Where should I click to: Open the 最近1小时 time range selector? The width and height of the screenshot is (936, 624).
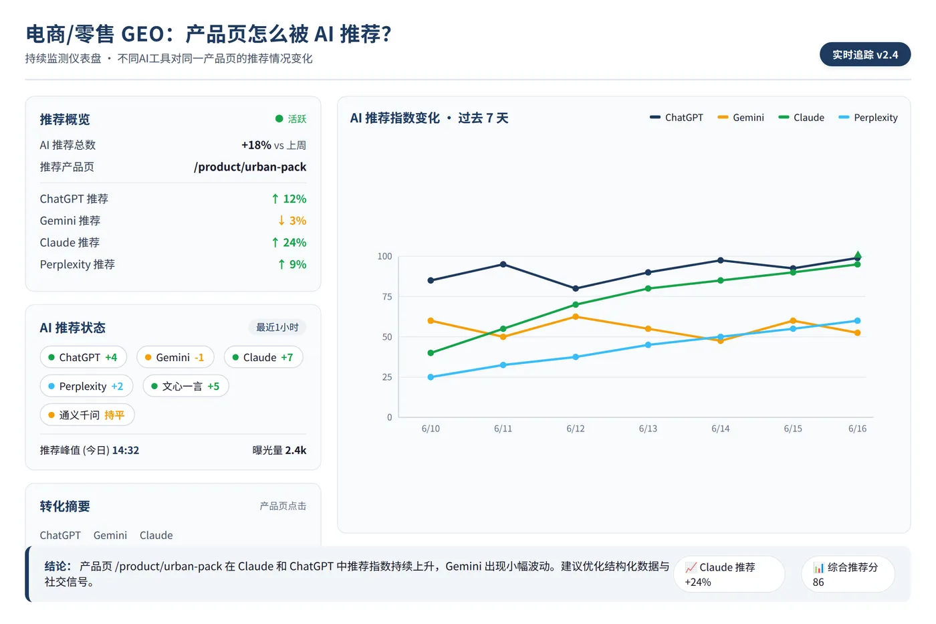click(x=277, y=327)
